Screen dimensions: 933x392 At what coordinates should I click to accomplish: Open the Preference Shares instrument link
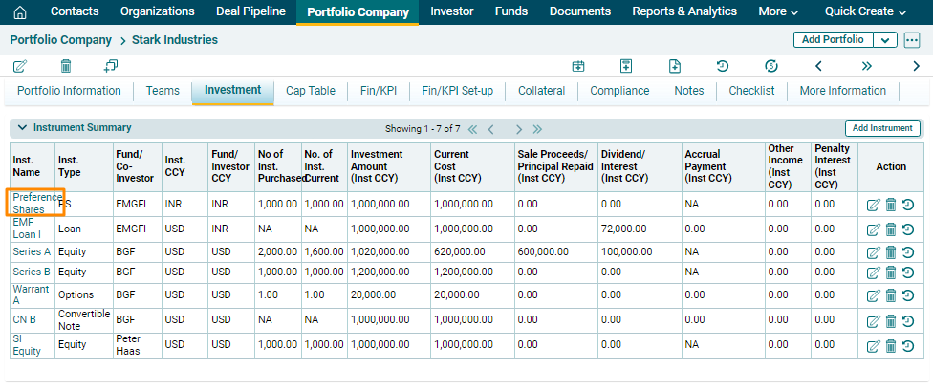(x=36, y=203)
